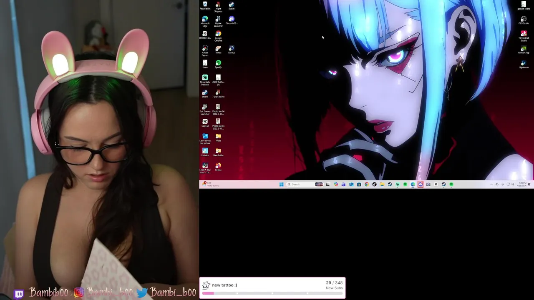Open File Explorer on the taskbar
This screenshot has height=300, width=534.
(382, 184)
